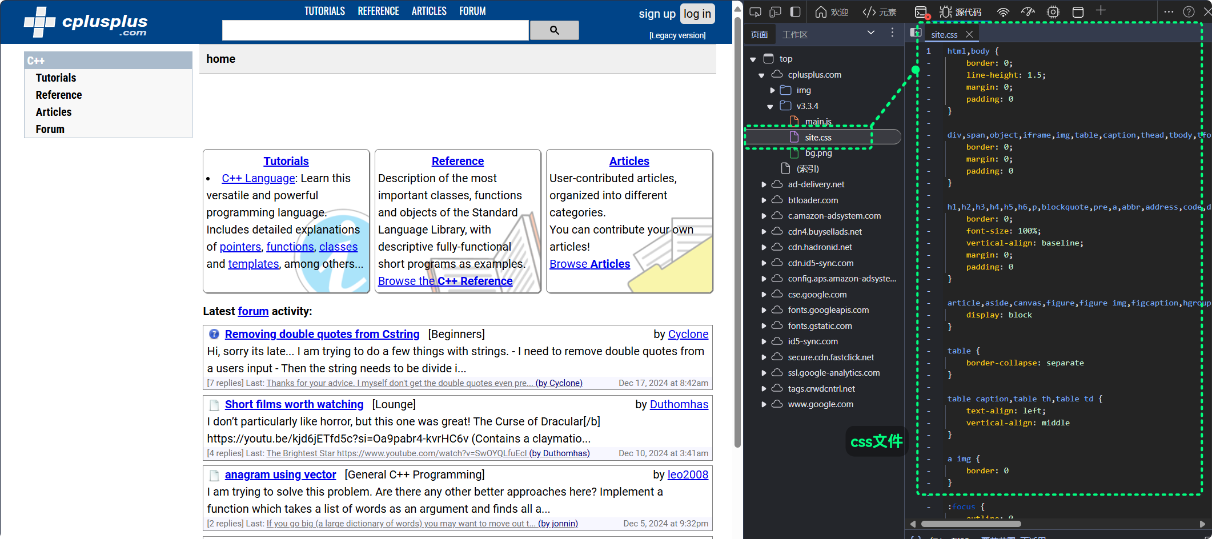The width and height of the screenshot is (1212, 539).
Task: Click the frame icon next to top
Action: pos(769,58)
